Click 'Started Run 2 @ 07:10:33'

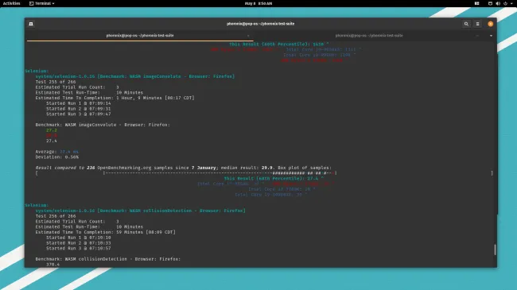point(78,243)
